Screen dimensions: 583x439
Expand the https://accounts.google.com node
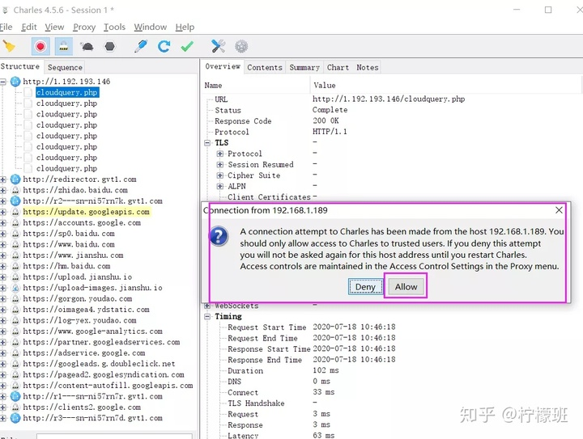[x=3, y=223]
